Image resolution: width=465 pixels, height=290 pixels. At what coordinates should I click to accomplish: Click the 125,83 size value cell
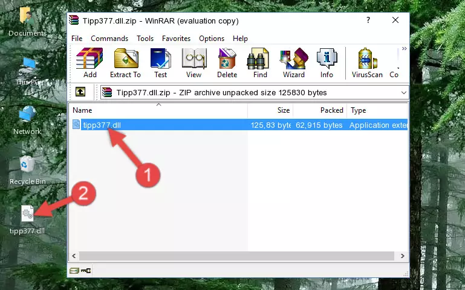click(271, 125)
